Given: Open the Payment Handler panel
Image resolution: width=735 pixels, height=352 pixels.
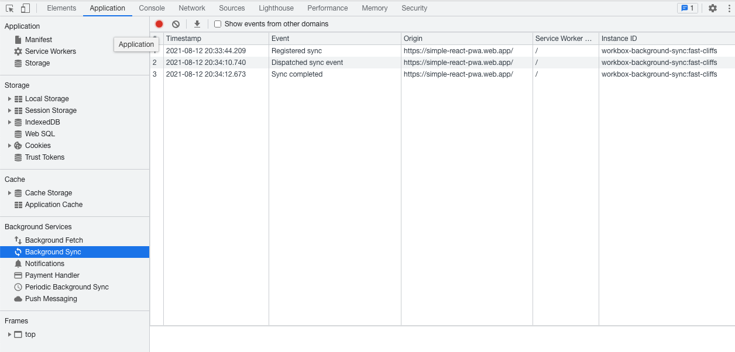Looking at the screenshot, I should pyautogui.click(x=52, y=275).
